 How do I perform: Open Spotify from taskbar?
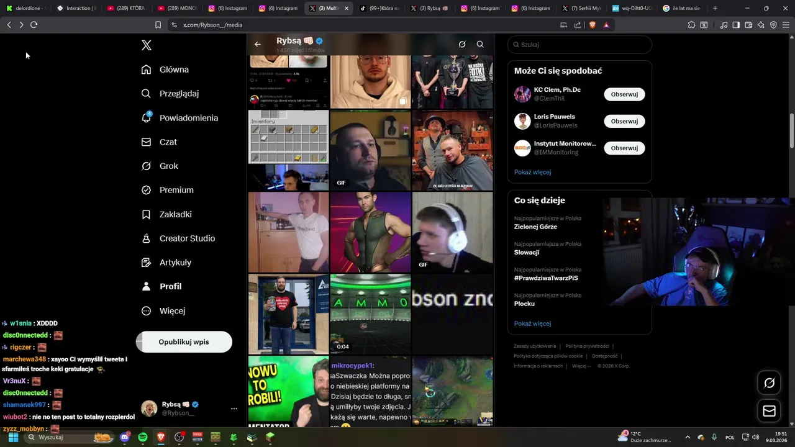[143, 437]
